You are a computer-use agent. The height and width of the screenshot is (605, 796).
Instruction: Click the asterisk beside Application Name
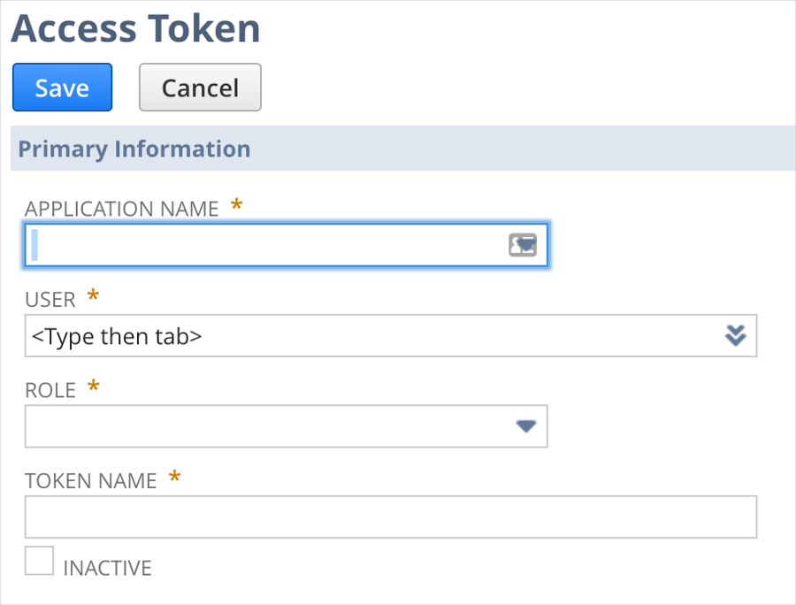click(236, 205)
